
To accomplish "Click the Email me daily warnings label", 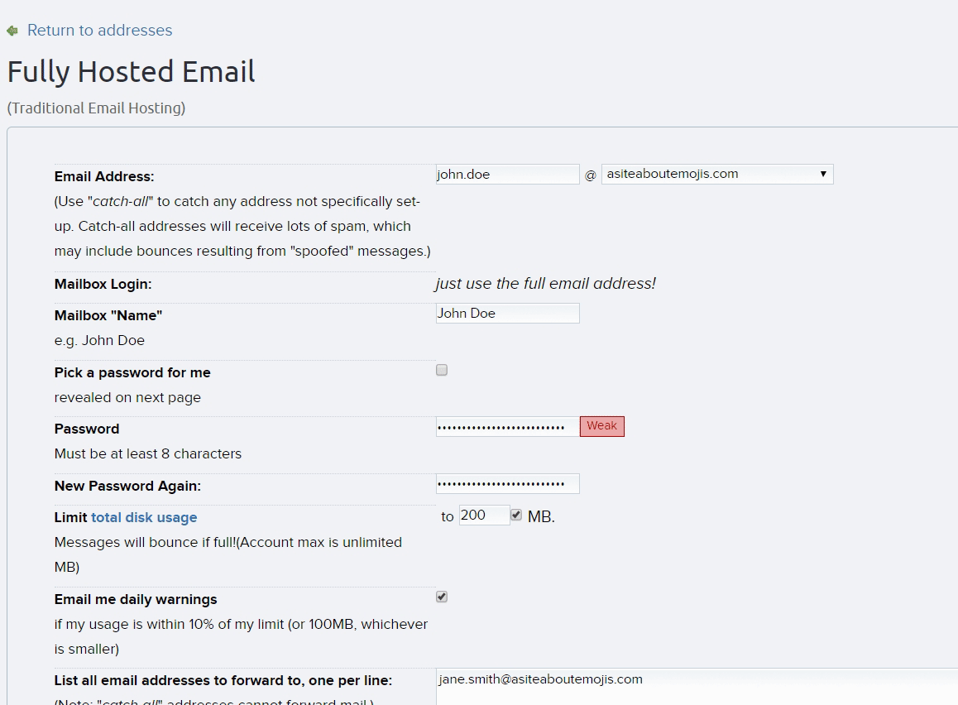I will tap(136, 600).
